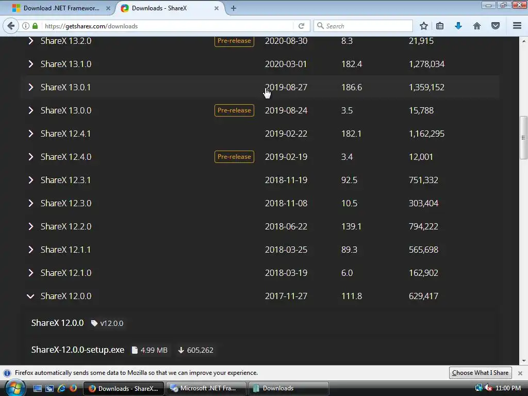528x396 pixels.
Task: Click the network tray icon
Action: coord(478,388)
